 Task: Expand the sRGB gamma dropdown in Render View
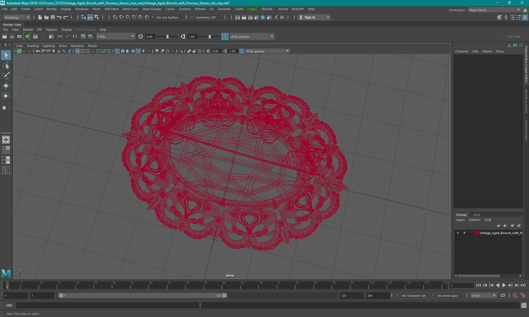click(x=252, y=37)
